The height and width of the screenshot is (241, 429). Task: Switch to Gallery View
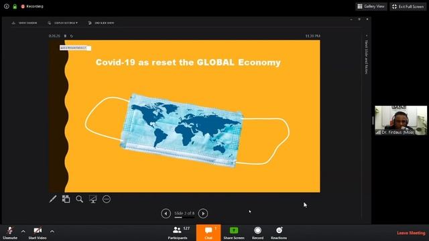click(371, 6)
